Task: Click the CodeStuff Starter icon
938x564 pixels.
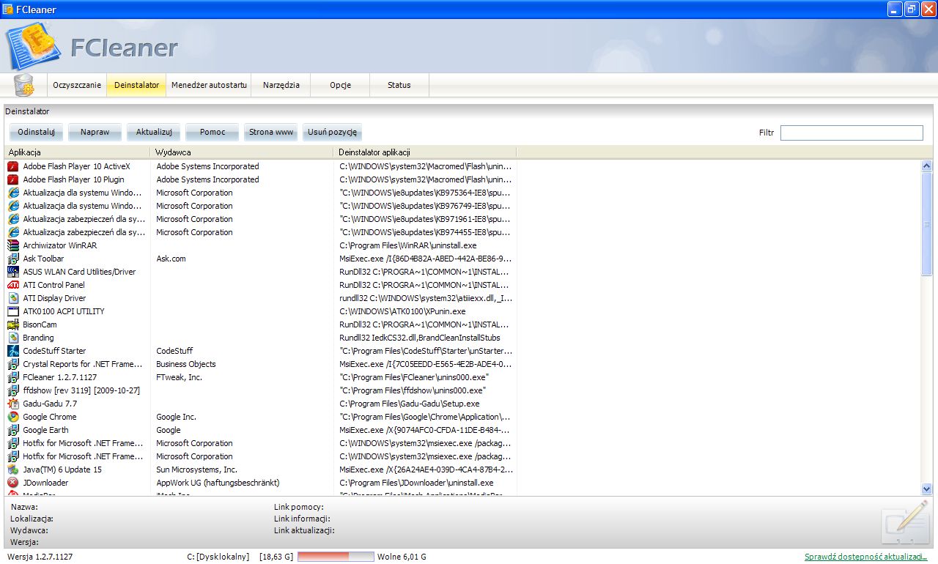Action: pyautogui.click(x=13, y=351)
